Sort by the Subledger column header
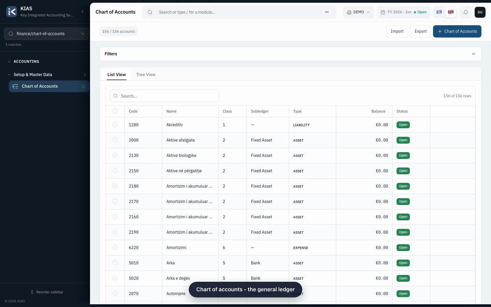Viewport: 491px width, 307px height. [259, 111]
